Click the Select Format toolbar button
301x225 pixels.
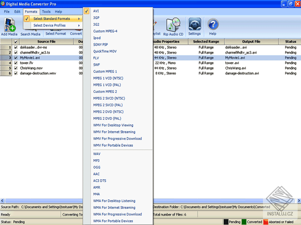(56, 33)
